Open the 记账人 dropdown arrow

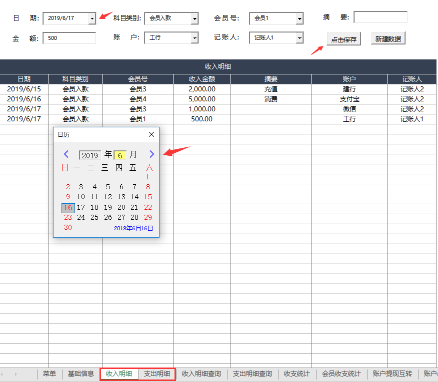[x=299, y=38]
